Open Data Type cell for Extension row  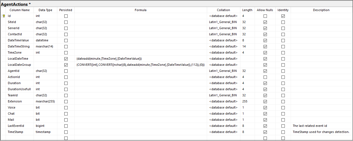pyautogui.click(x=46, y=102)
